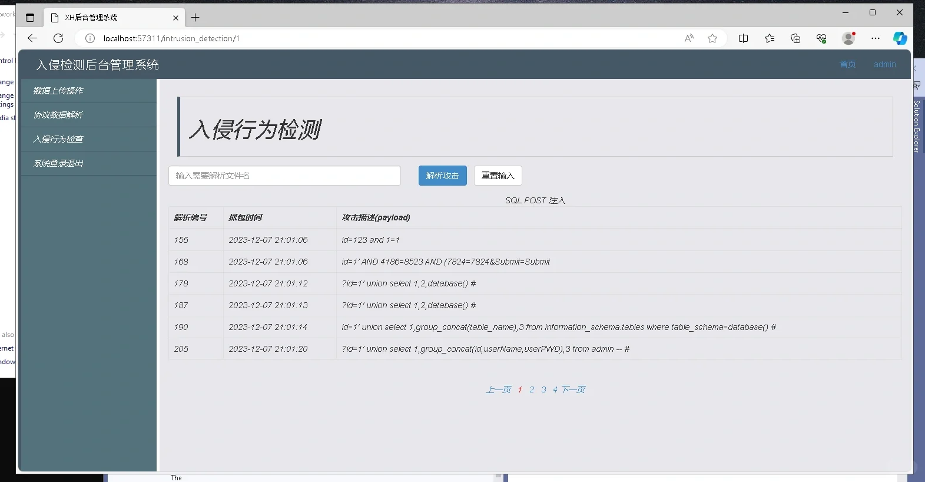Open the Collections icon
Screen dimensions: 925x482
tap(795, 38)
